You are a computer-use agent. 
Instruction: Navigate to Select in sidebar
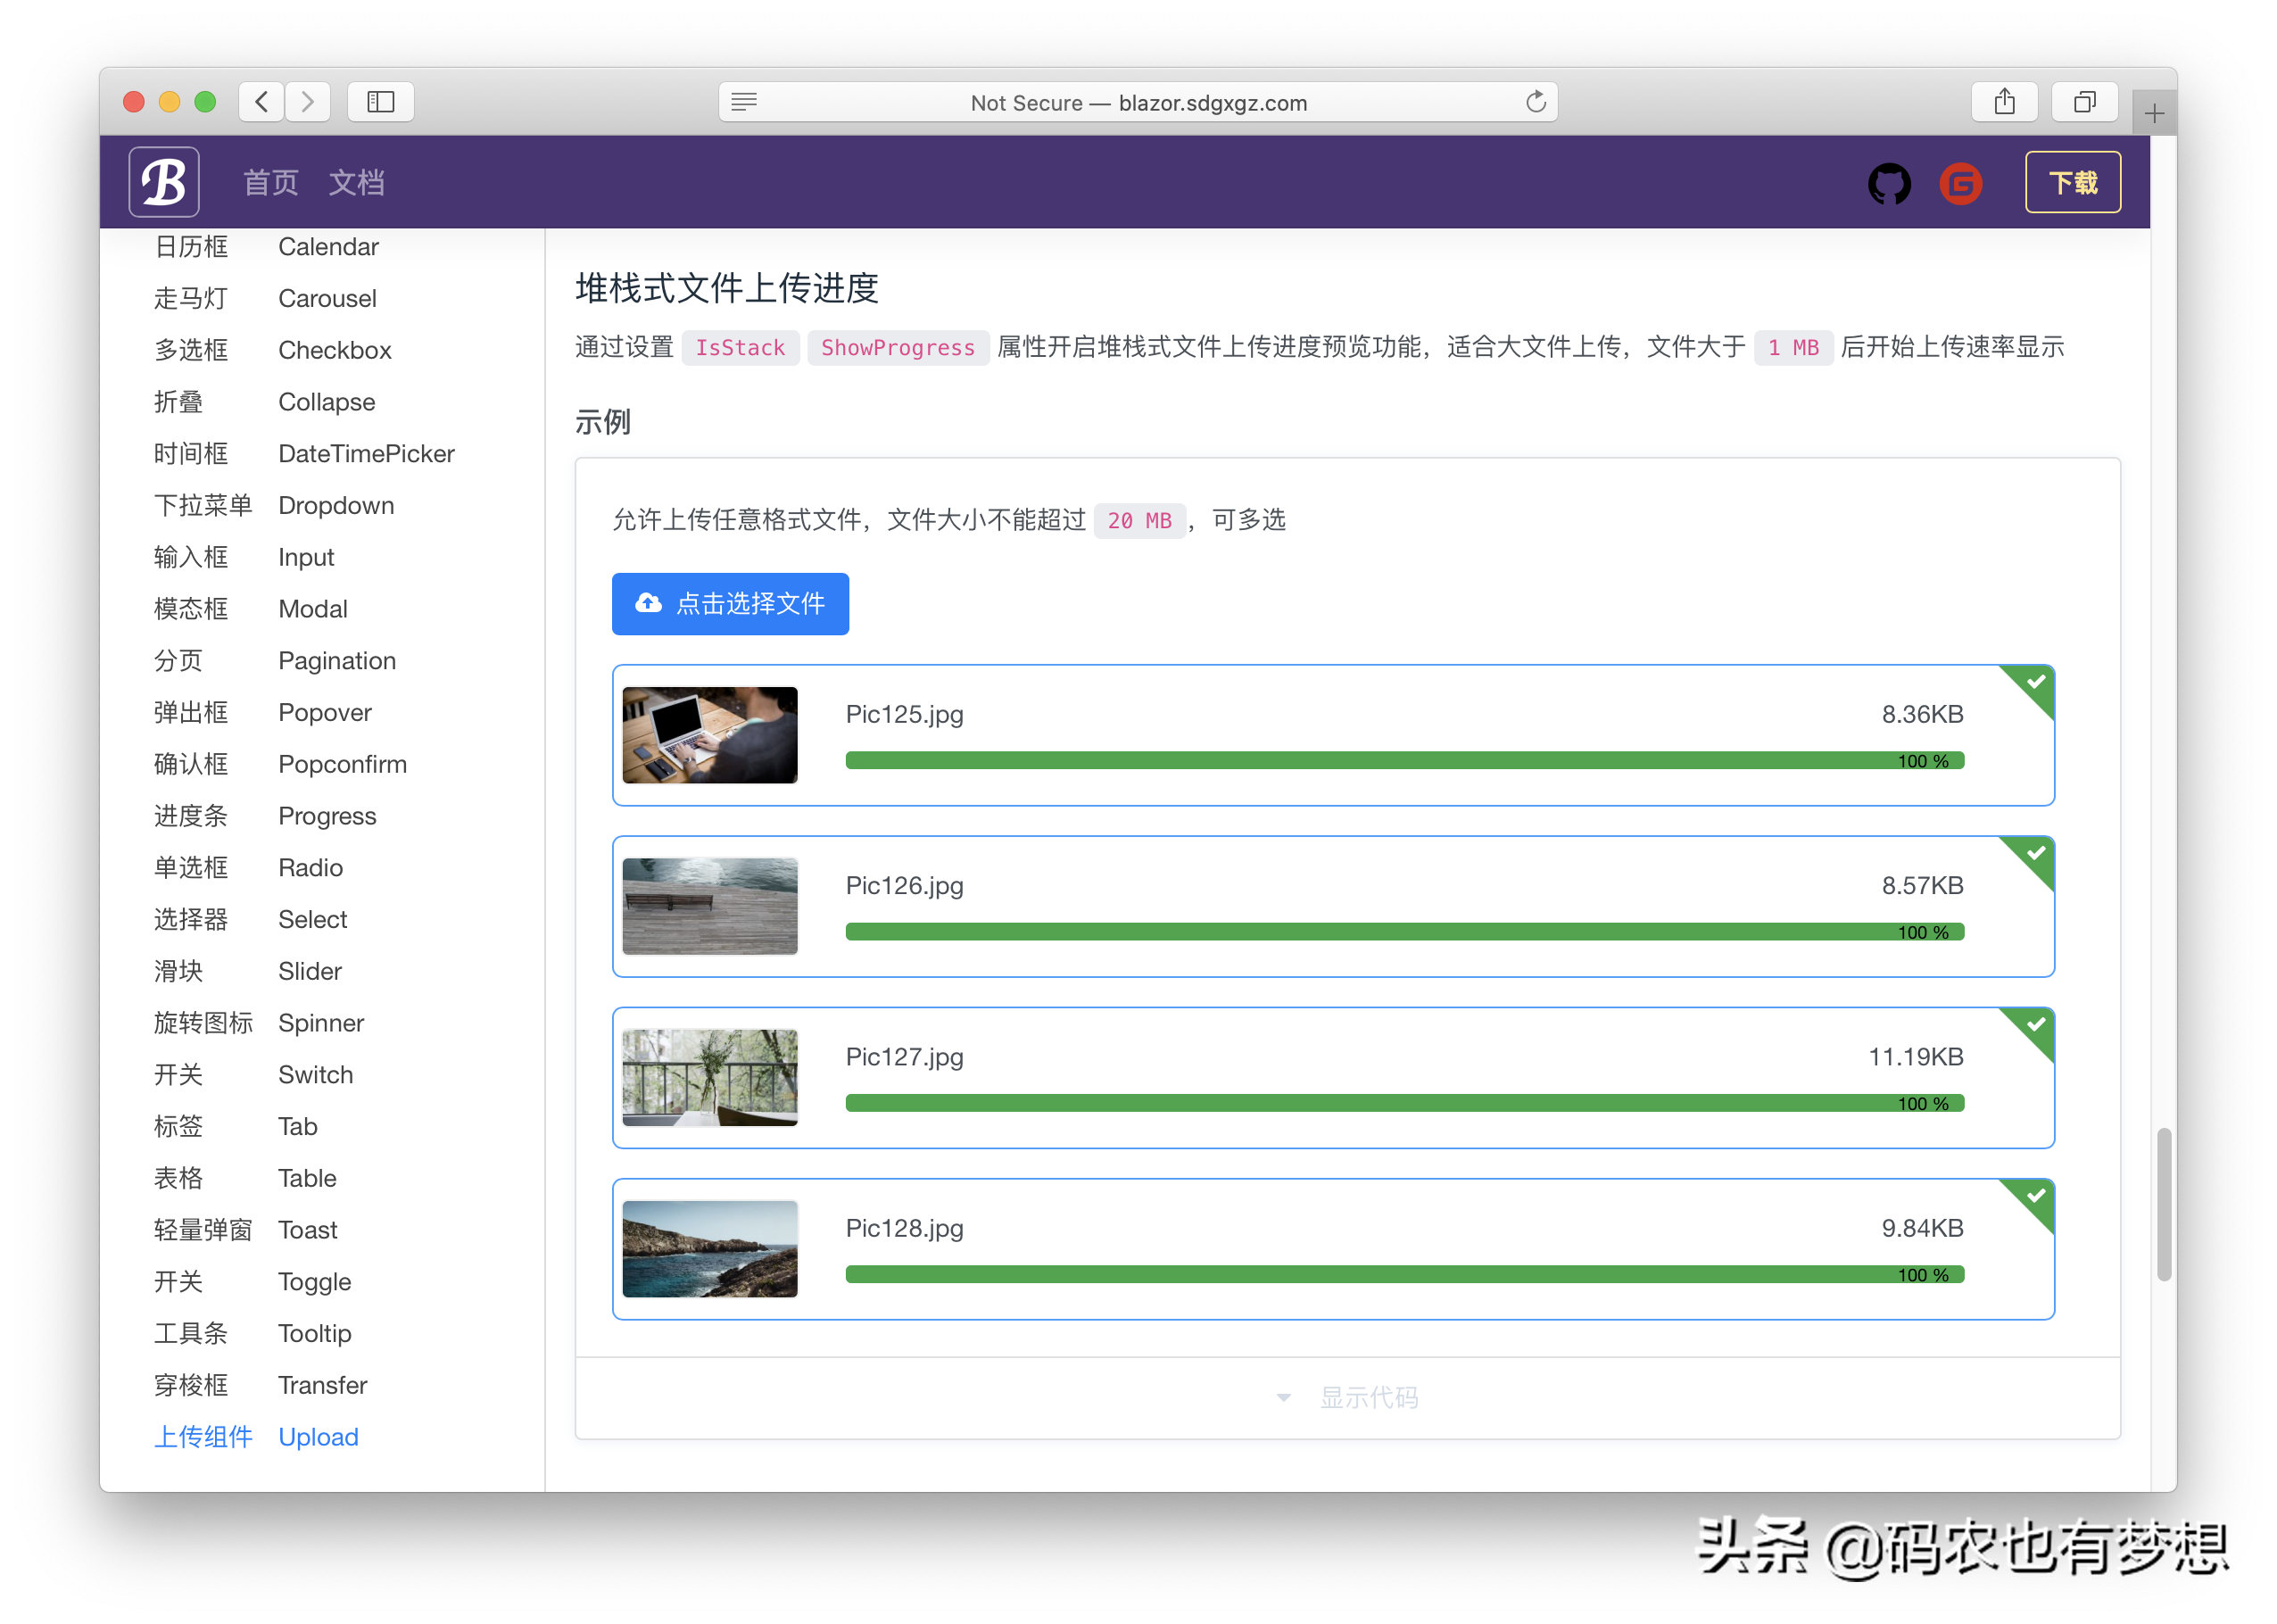click(312, 920)
